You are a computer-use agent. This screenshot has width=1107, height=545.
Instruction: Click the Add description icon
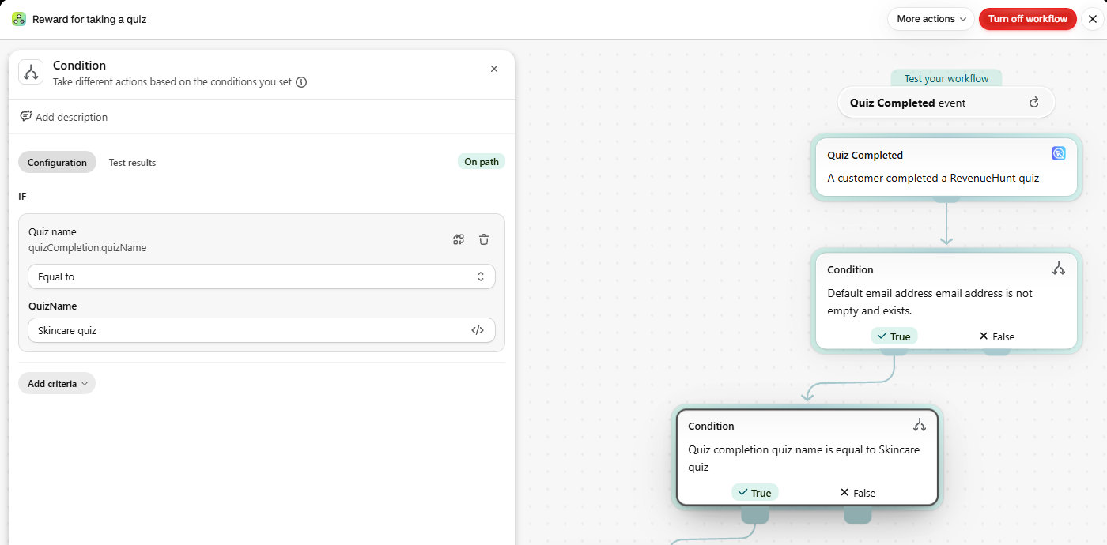pos(26,116)
